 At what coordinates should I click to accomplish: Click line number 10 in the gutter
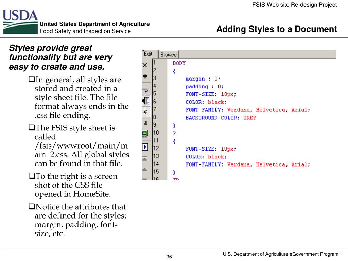click(156, 133)
